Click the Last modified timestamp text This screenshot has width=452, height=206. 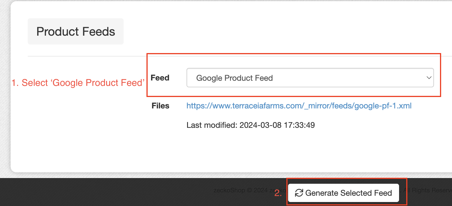click(251, 125)
